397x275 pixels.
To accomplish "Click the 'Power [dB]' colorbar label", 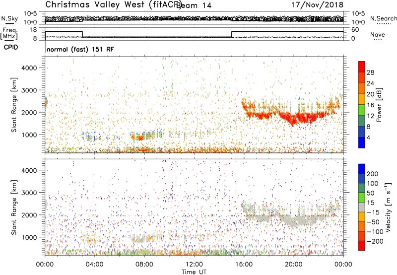I will (379, 105).
